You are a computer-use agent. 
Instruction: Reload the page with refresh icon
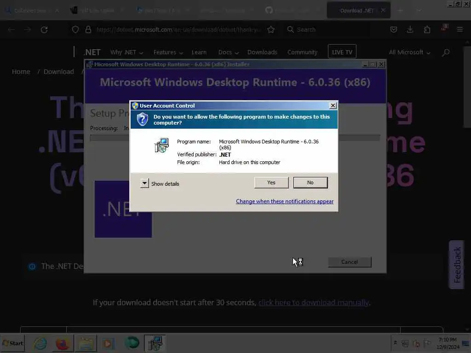44,29
